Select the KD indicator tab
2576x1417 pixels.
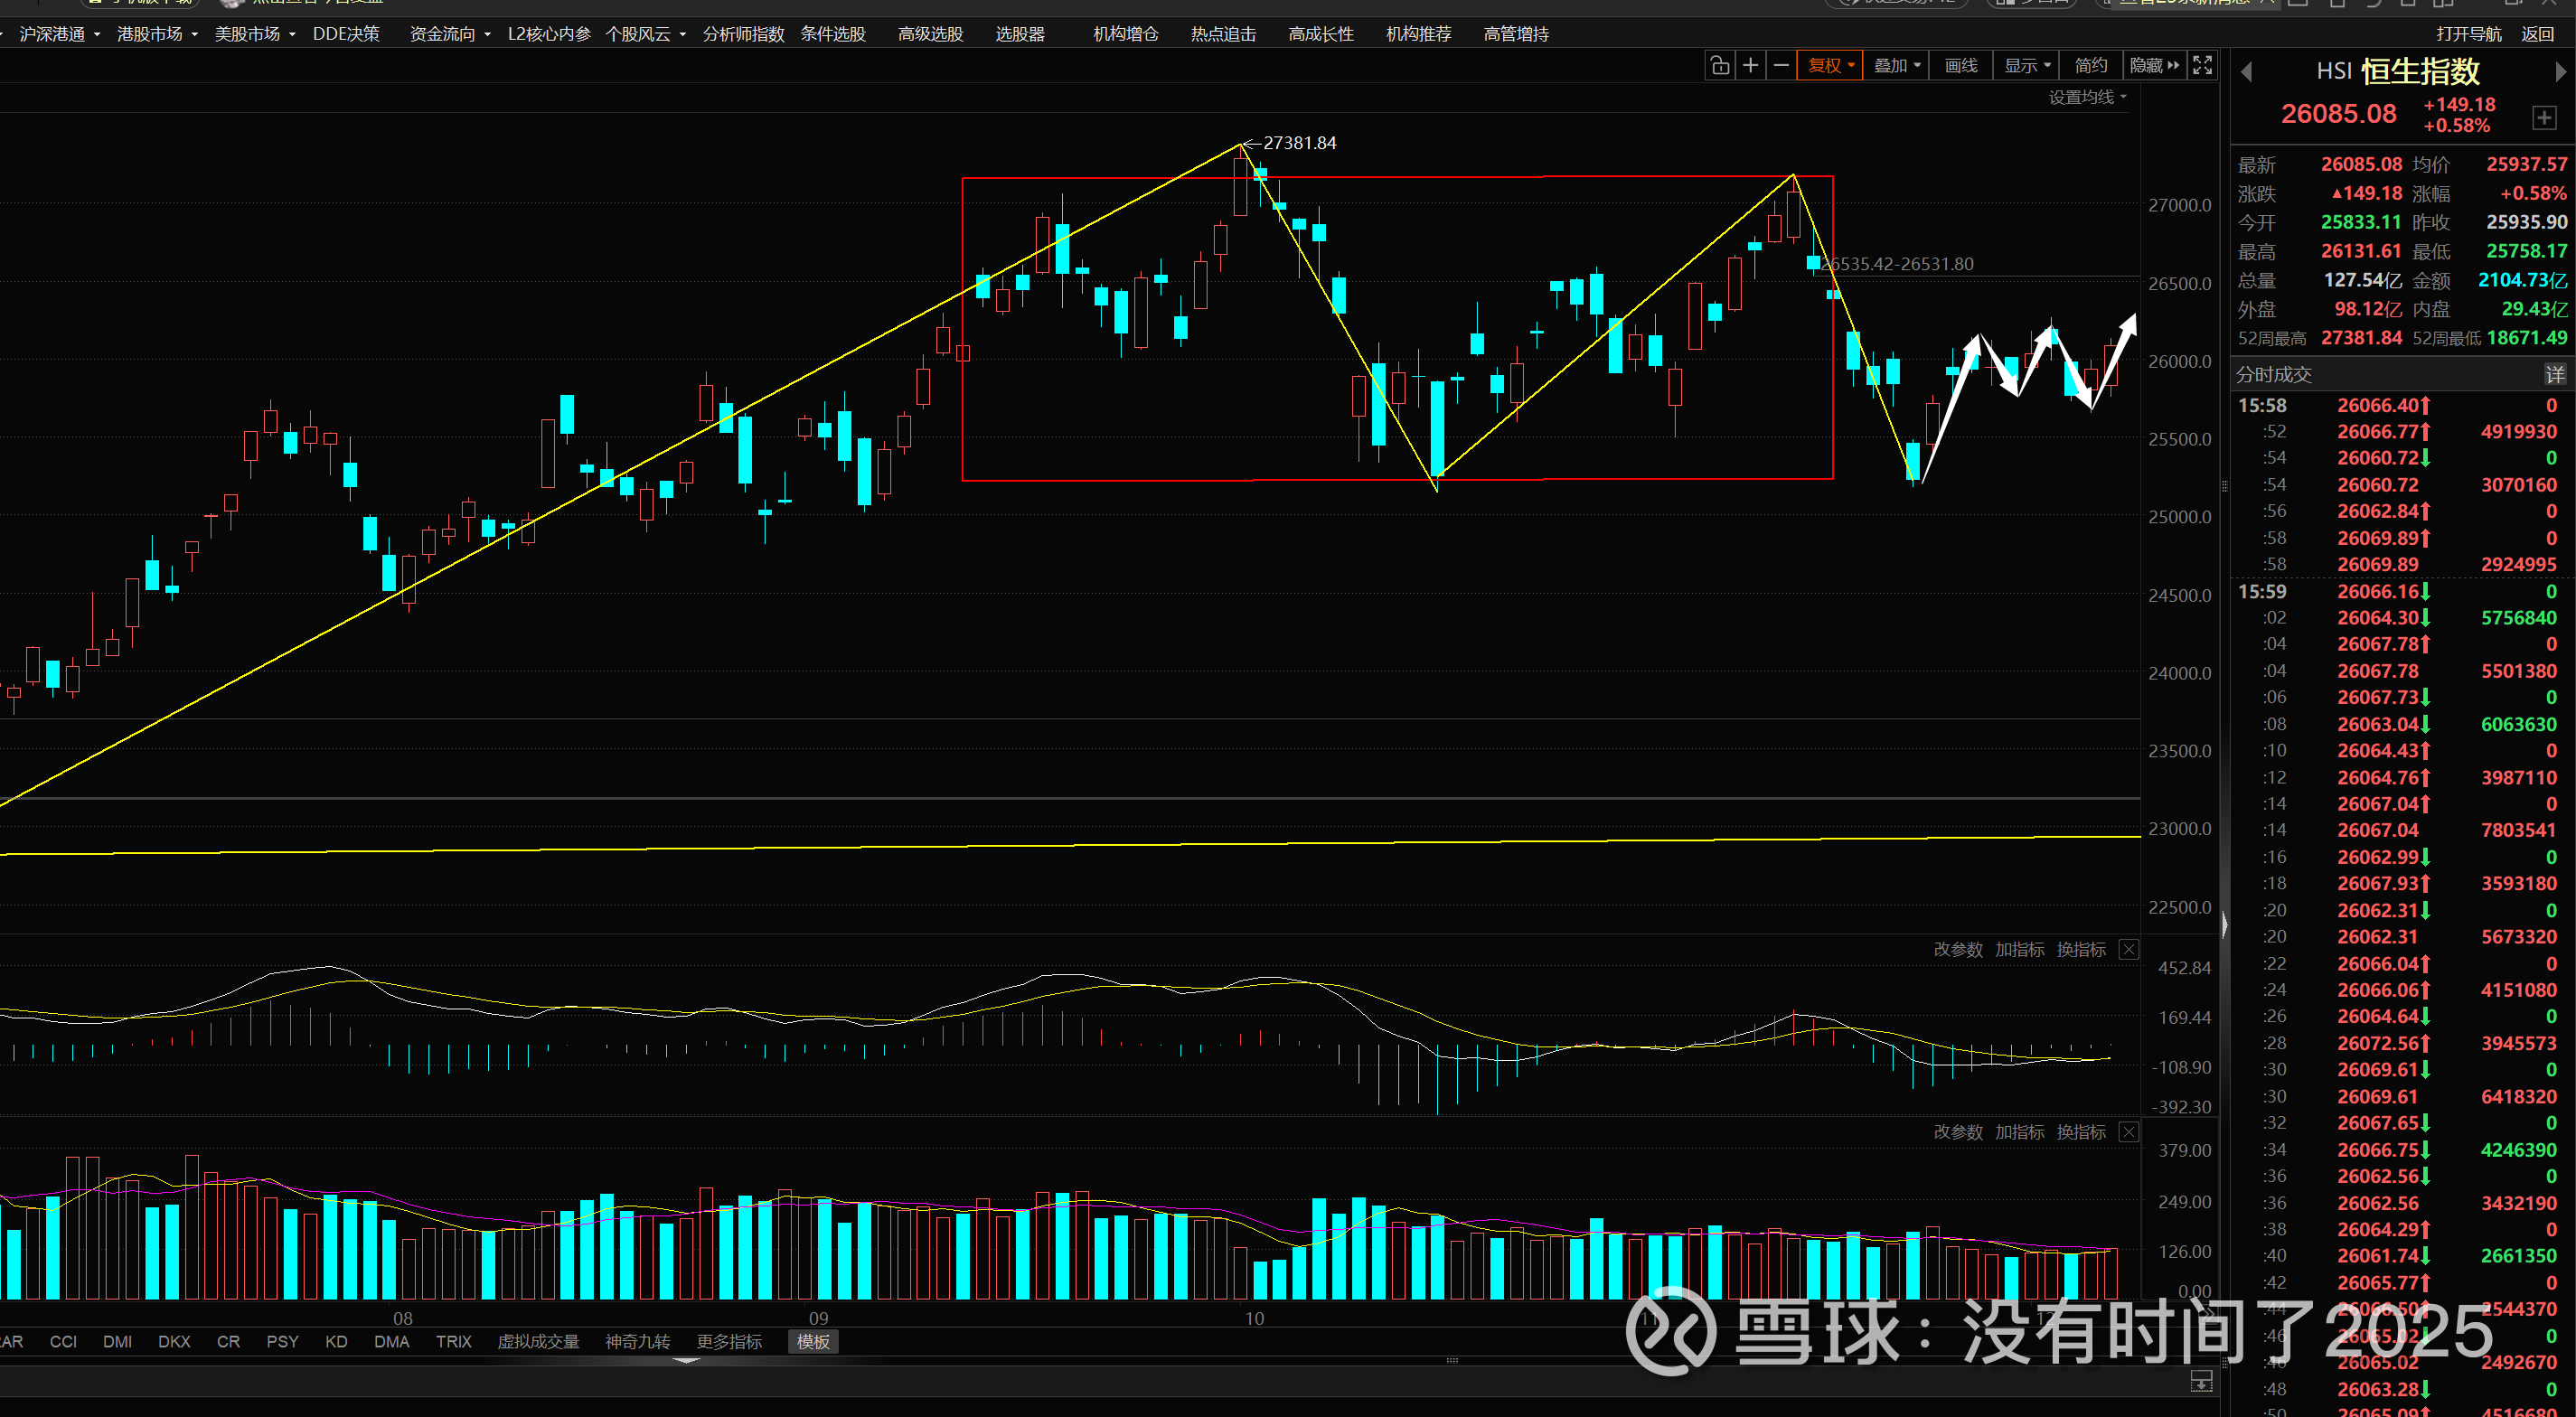tap(336, 1341)
